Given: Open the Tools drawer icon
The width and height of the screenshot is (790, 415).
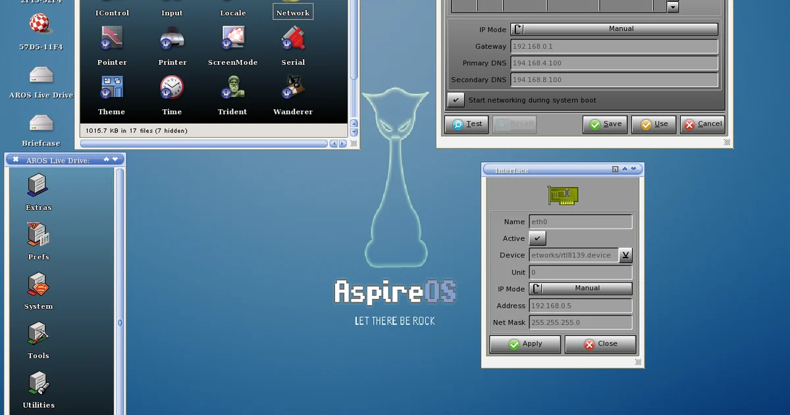Looking at the screenshot, I should coord(38,333).
